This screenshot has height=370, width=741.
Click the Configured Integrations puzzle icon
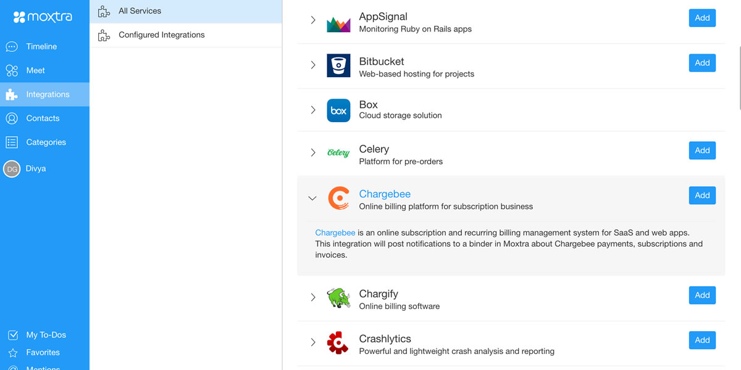[x=104, y=35]
